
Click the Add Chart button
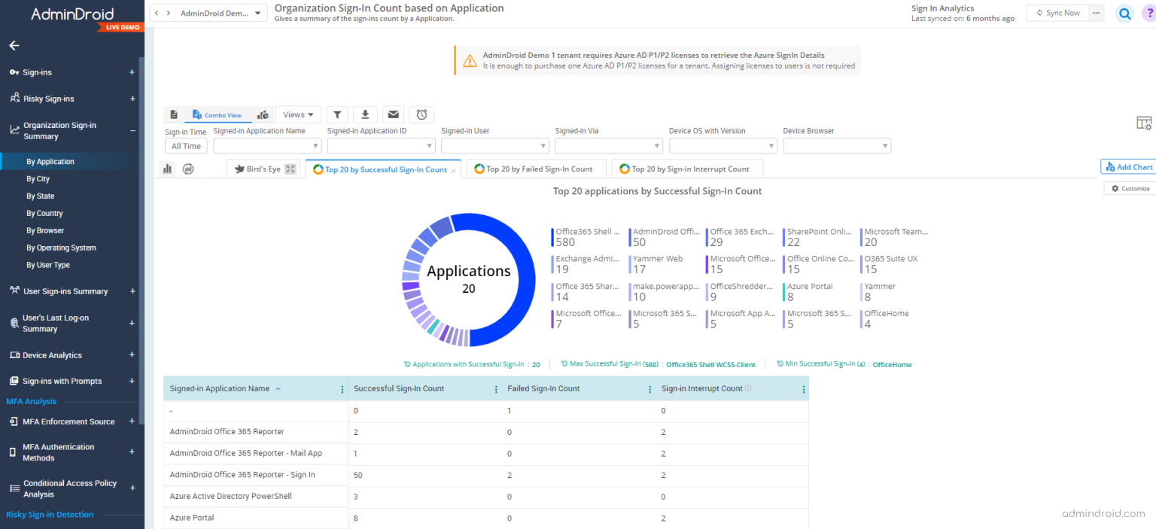[x=1129, y=166]
